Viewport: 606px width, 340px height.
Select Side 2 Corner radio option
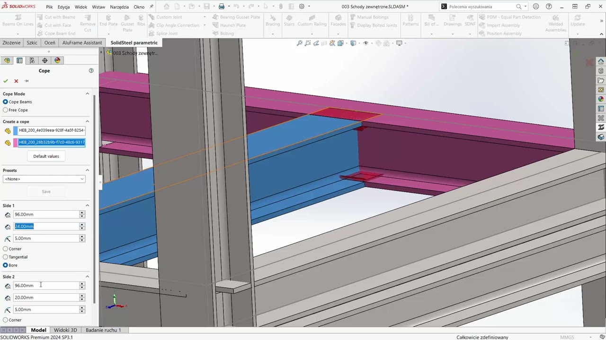click(x=6, y=320)
